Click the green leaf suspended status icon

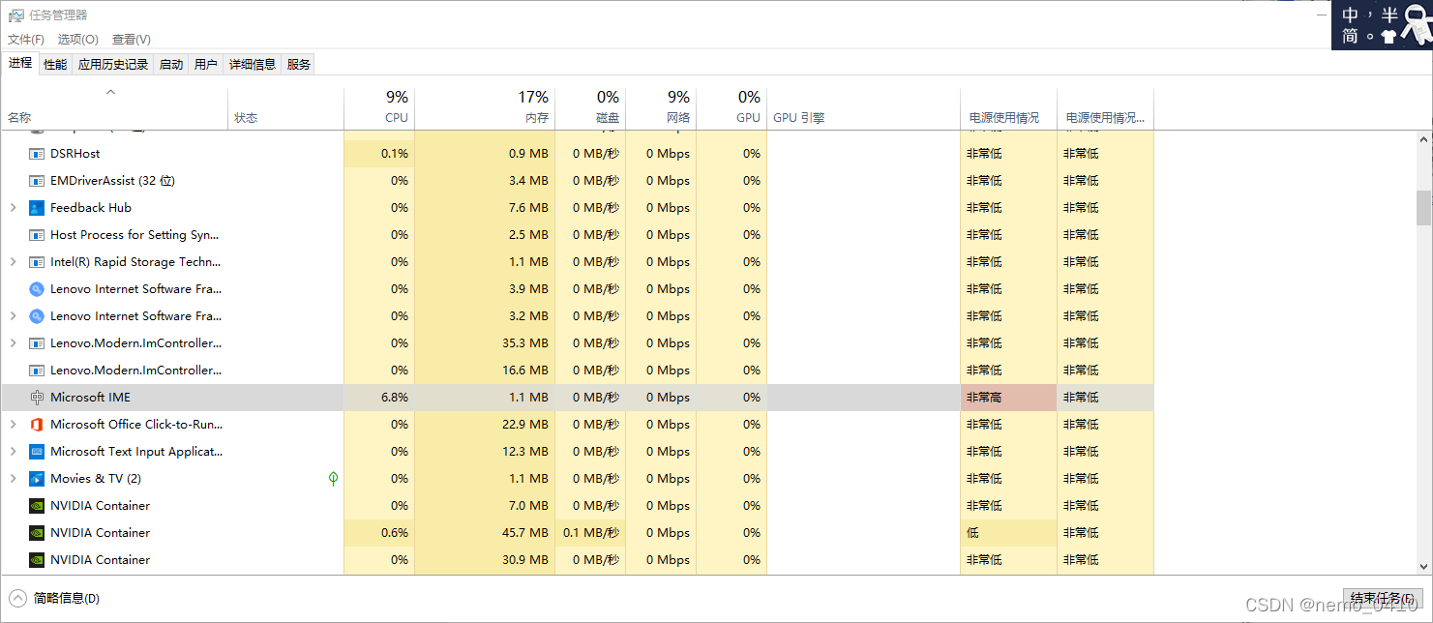(334, 478)
